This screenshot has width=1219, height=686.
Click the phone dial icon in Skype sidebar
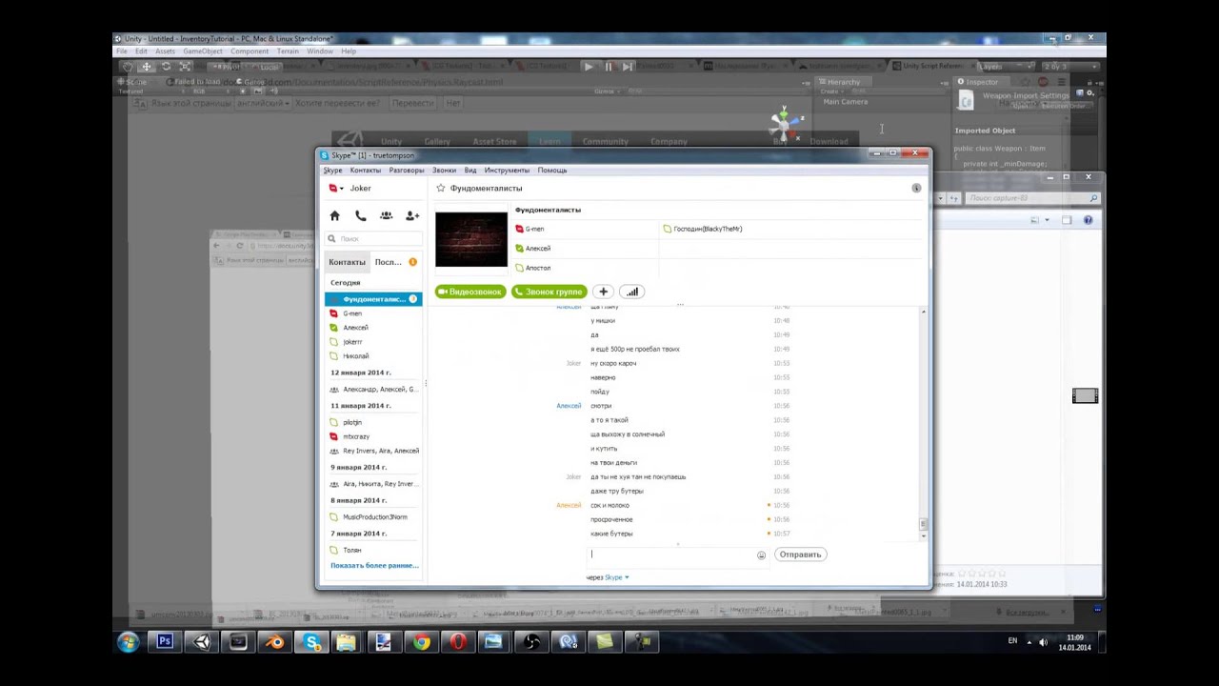(360, 216)
